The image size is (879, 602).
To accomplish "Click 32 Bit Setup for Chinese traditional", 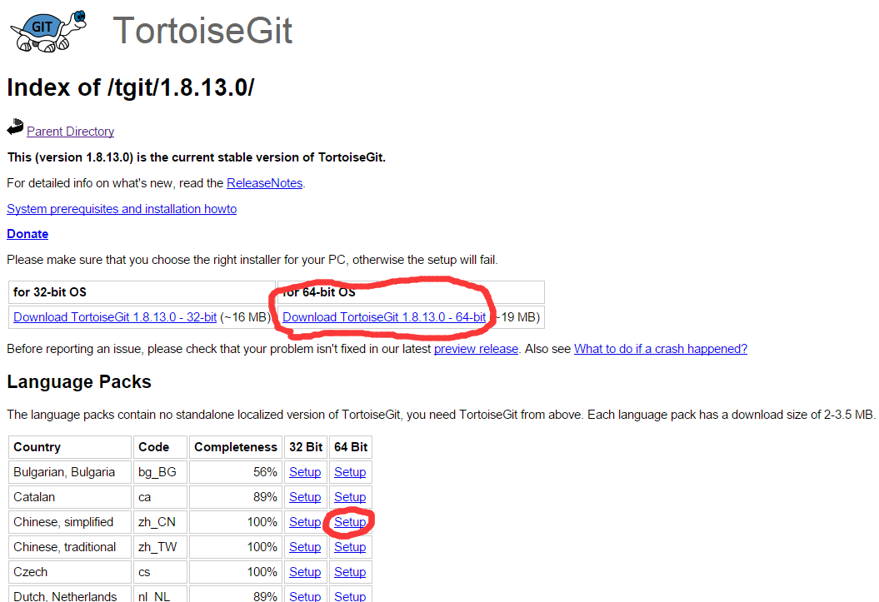I will coord(305,547).
